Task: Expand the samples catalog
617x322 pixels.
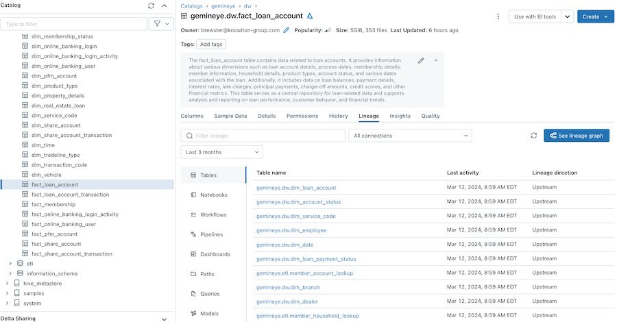Action: [7, 293]
